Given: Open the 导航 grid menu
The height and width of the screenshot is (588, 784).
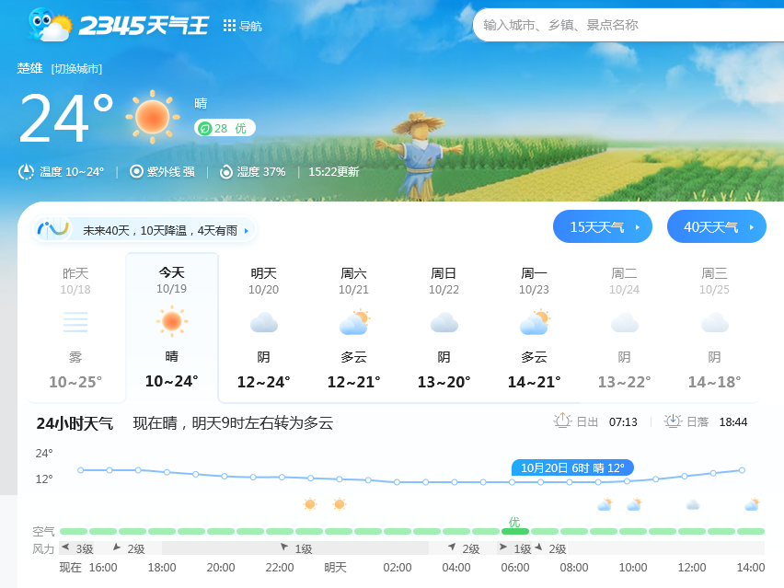Looking at the screenshot, I should (x=243, y=26).
